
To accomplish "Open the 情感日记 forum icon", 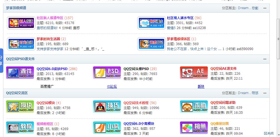I will [151, 44].
